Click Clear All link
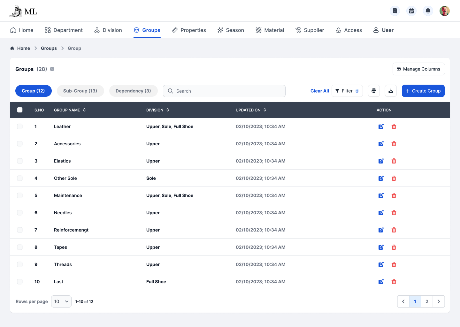This screenshot has height=327, width=460. (319, 91)
